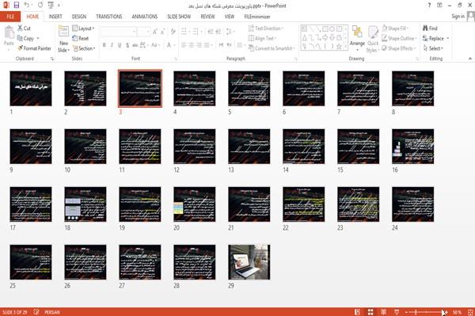The image size is (475, 316).
Task: Click Find in the Editing group
Action: (430, 29)
